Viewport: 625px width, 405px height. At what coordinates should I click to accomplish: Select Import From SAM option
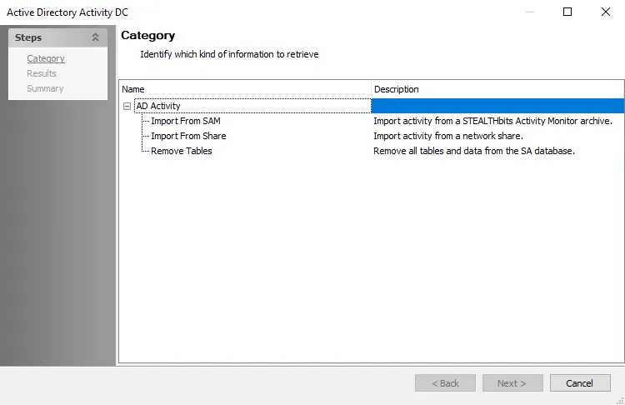(186, 121)
